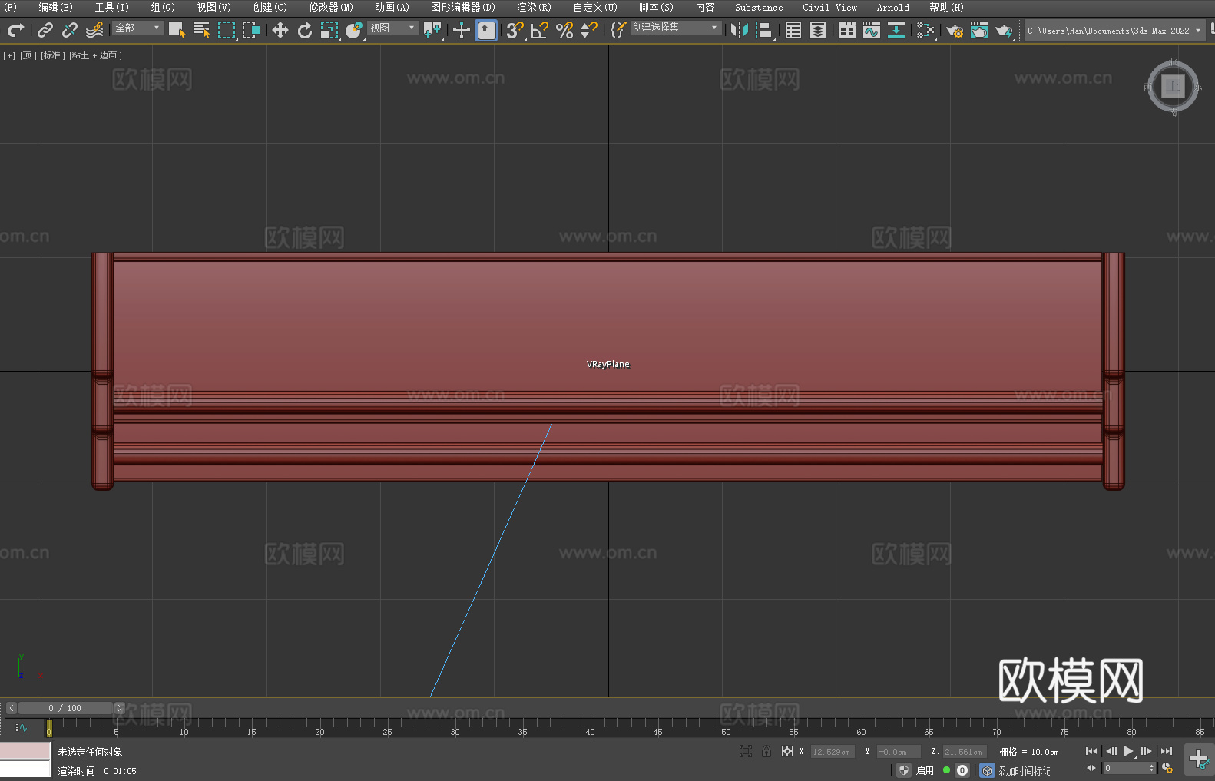Screen dimensions: 1215x781
Task: Toggle the Selection Lock padlock icon
Action: (766, 751)
